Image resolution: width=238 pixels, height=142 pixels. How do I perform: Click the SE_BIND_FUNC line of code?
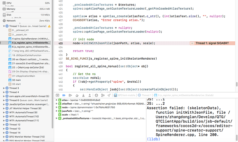pos(111,59)
